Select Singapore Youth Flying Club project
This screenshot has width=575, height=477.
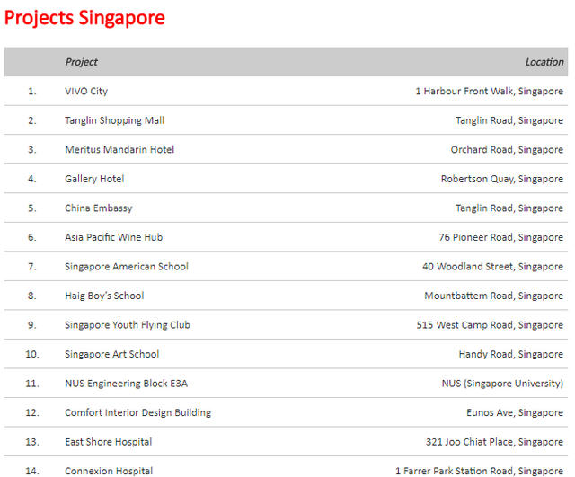pos(128,325)
